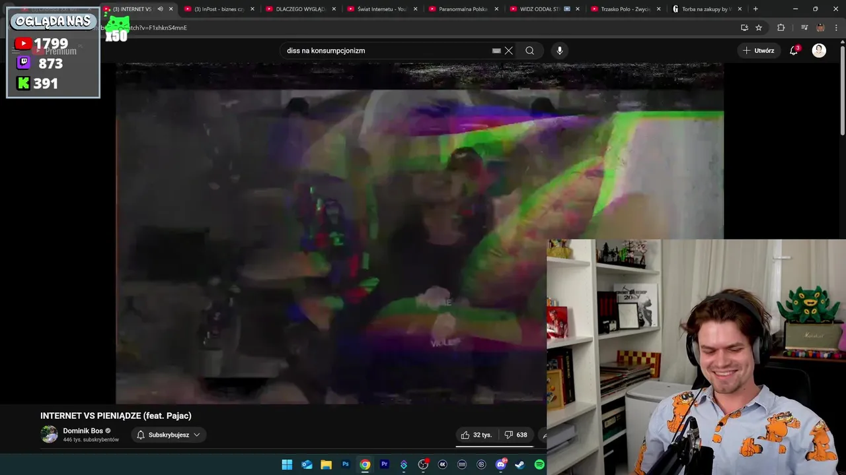Screen dimensions: 846x475
Task: Launch Photoshop from the taskbar
Action: tap(345, 464)
